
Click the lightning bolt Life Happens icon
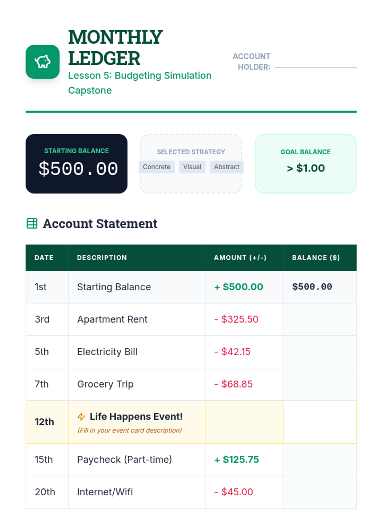coord(81,417)
